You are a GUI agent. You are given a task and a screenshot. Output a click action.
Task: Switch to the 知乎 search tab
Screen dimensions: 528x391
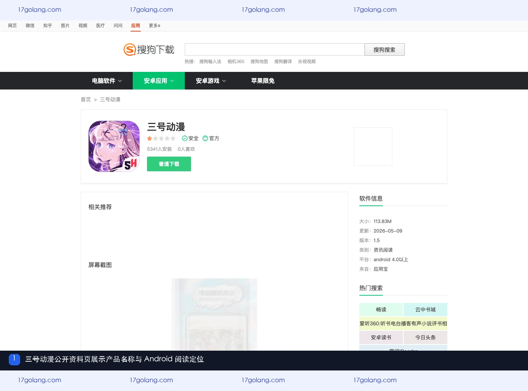[x=48, y=26]
